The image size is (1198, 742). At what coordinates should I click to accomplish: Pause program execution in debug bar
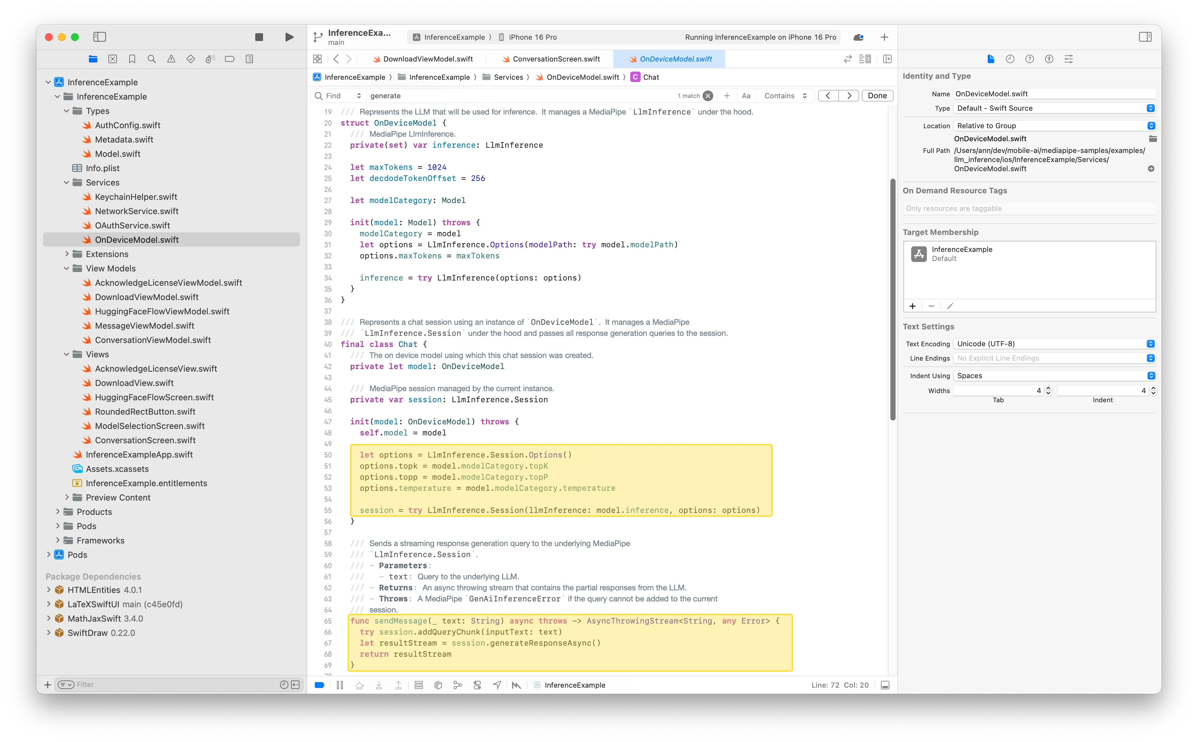pyautogui.click(x=340, y=685)
